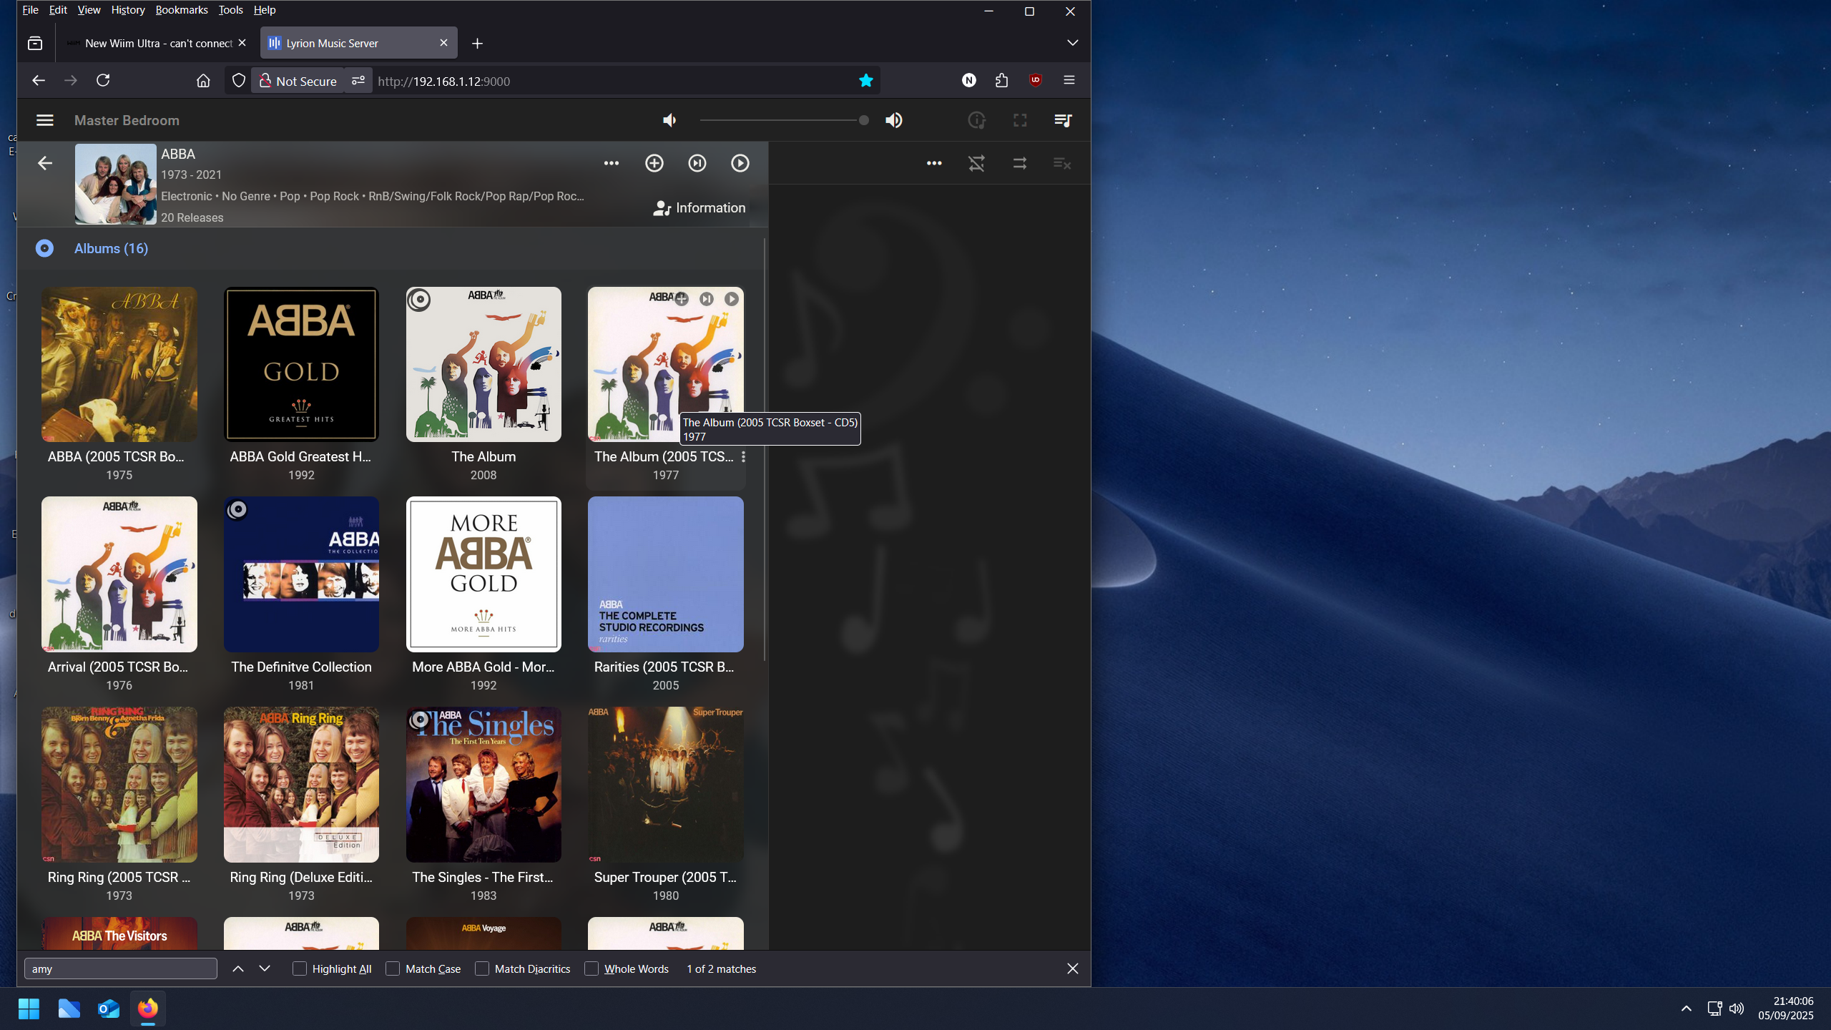Open Firefox View recent browsing icon
Viewport: 1831px width, 1030px height.
pyautogui.click(x=35, y=44)
